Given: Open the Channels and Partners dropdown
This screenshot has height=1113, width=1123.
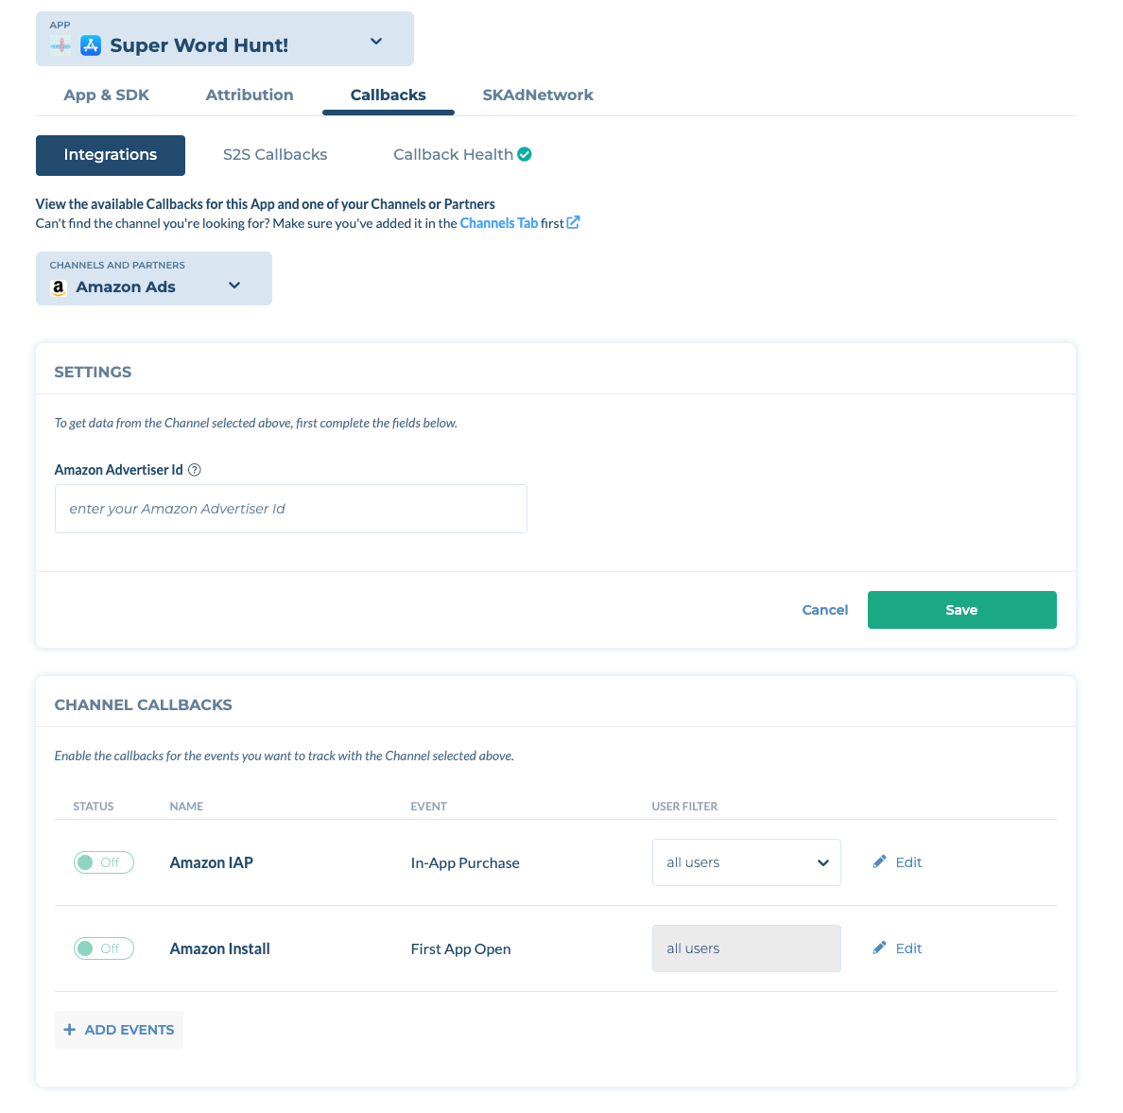Looking at the screenshot, I should (x=154, y=278).
